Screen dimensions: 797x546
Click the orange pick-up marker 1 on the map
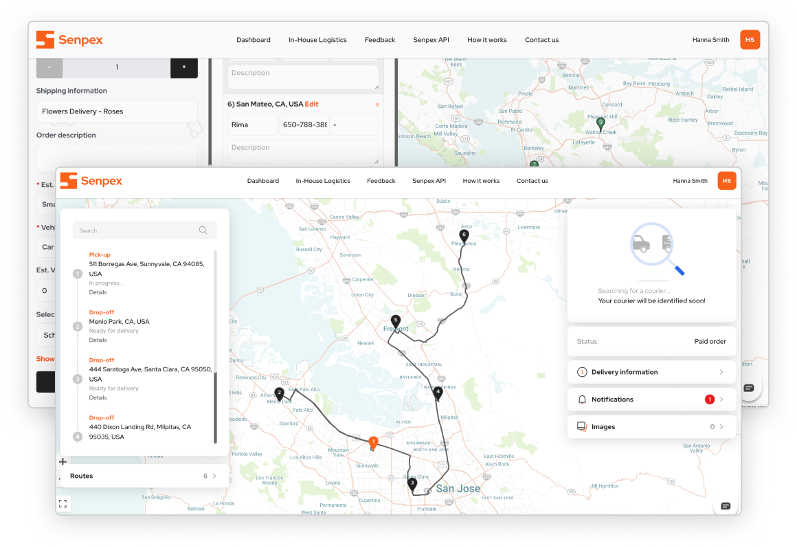(x=373, y=442)
